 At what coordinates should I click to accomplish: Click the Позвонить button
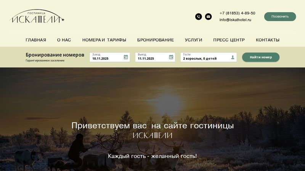click(x=280, y=16)
